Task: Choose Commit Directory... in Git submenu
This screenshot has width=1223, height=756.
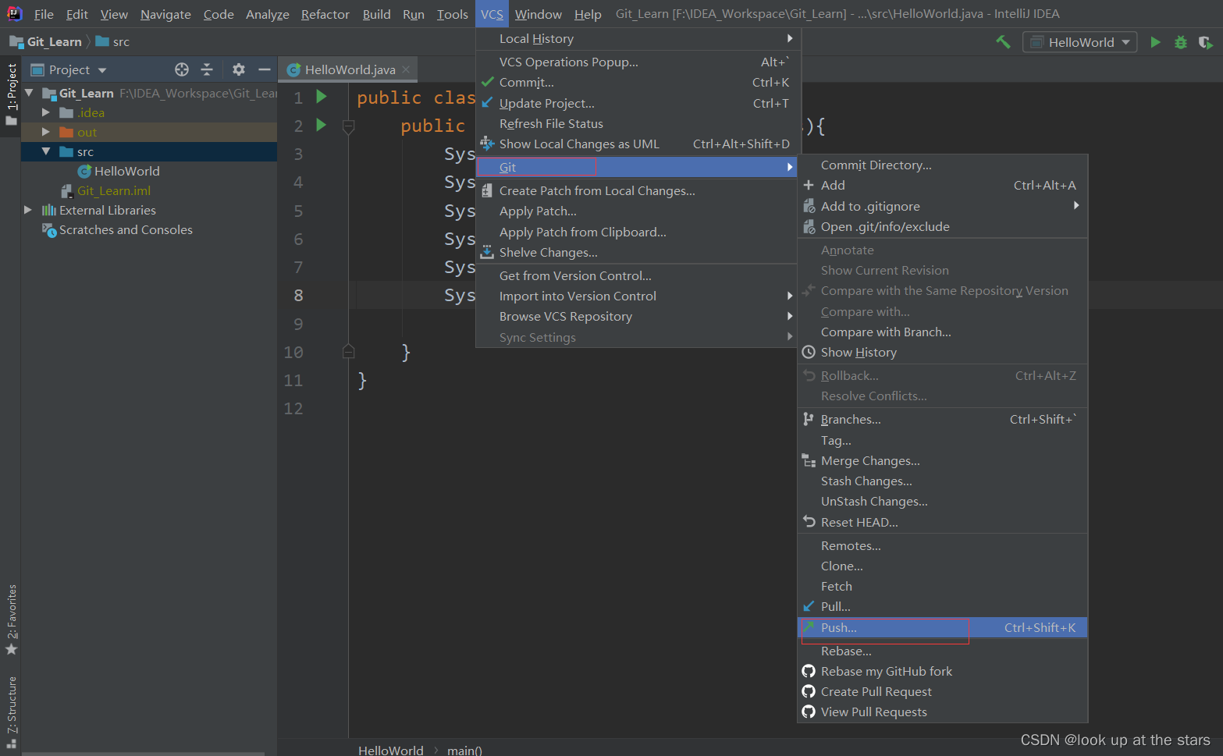Action: click(942, 165)
